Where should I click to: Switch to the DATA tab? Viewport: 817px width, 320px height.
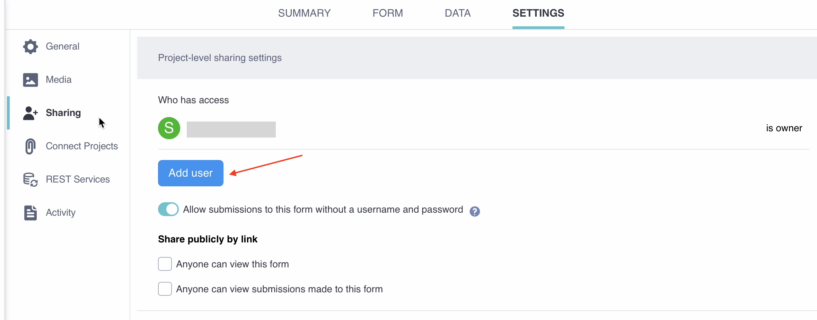point(457,13)
